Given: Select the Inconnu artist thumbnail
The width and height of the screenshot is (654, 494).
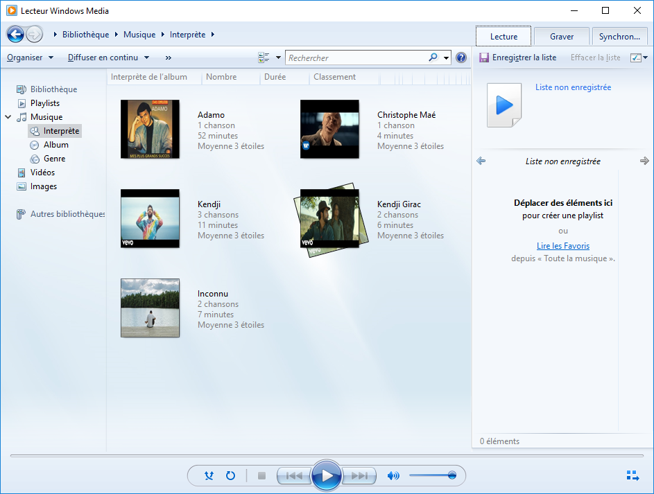Looking at the screenshot, I should click(x=150, y=308).
